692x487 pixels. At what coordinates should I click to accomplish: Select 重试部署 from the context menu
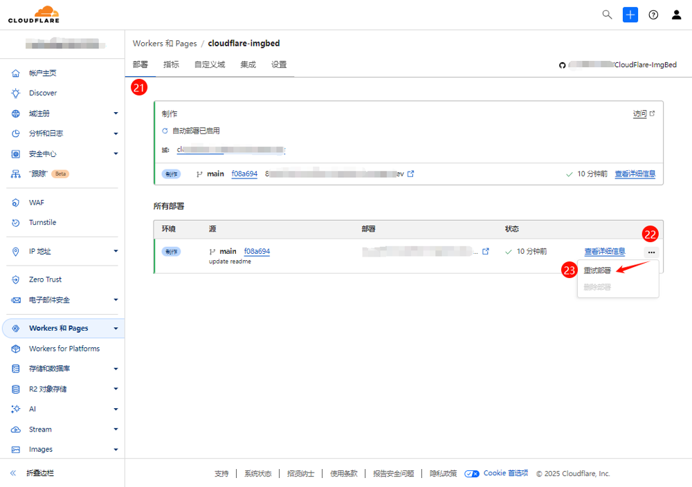click(597, 270)
